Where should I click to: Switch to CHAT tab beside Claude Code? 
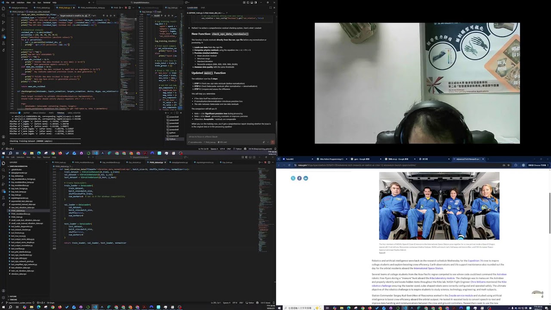tap(203, 8)
